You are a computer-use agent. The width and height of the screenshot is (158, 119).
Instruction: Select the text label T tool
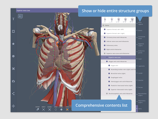pos(13,19)
